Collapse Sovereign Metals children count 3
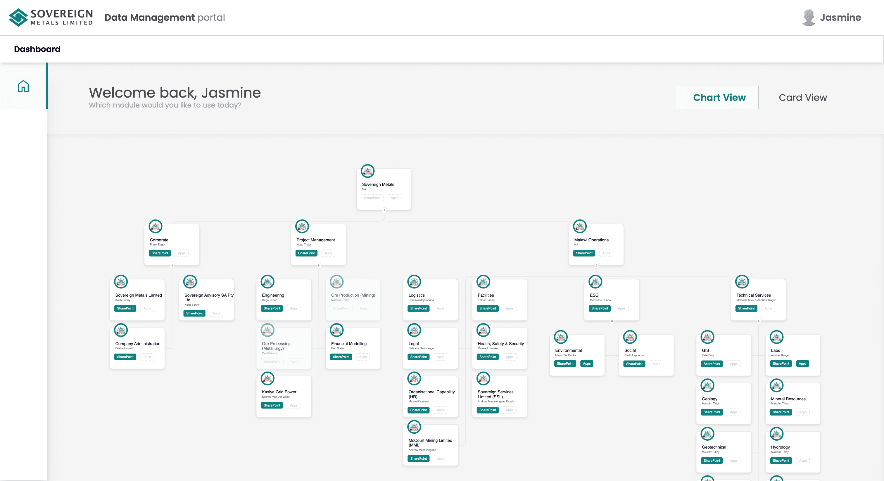This screenshot has height=481, width=884. (384, 210)
